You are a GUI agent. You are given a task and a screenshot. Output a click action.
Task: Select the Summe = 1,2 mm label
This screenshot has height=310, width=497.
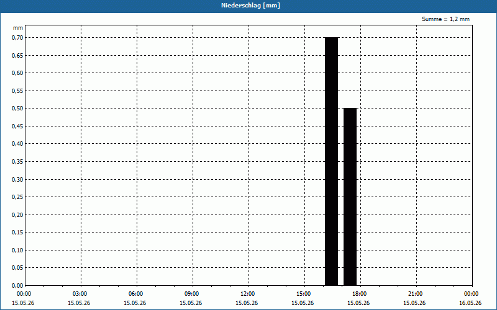(x=445, y=19)
